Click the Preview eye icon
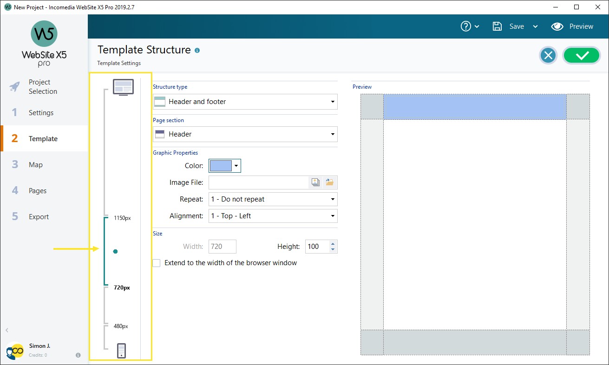609x365 pixels. [x=557, y=26]
